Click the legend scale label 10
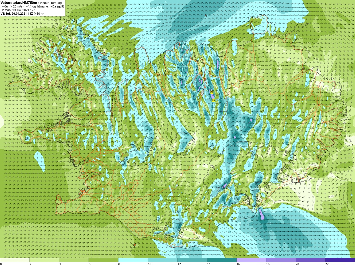The height and width of the screenshot is (266, 355). 149,264
